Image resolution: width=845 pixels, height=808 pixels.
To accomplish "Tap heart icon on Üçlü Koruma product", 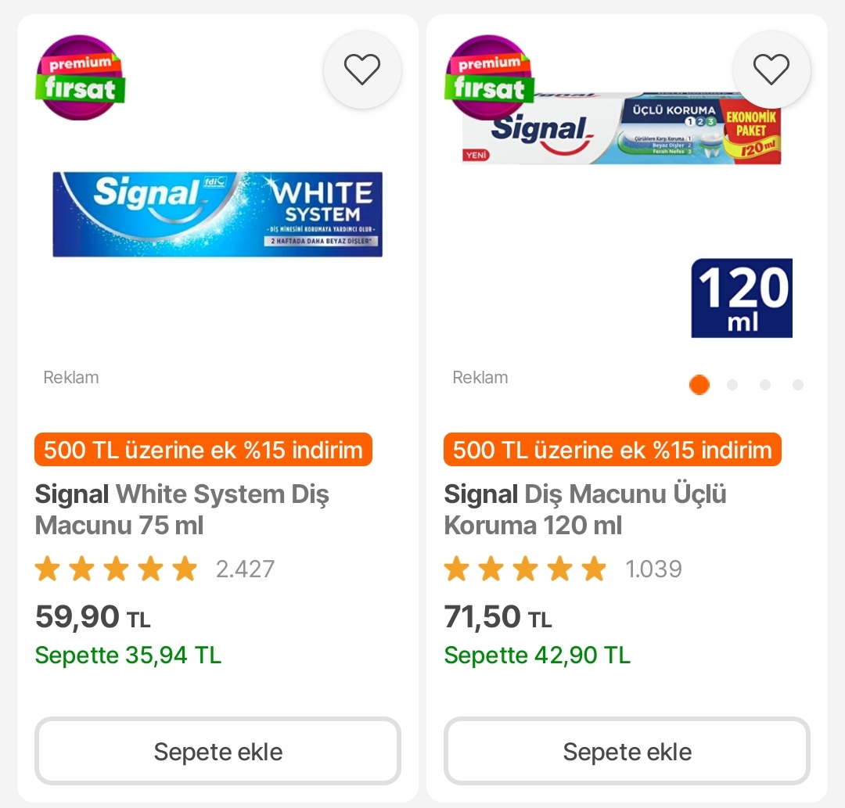I will point(771,70).
